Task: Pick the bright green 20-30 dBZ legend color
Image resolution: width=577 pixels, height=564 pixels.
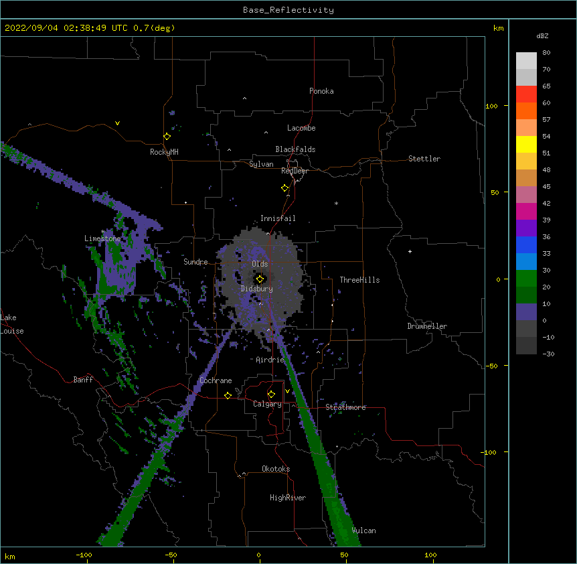Action: [526, 279]
